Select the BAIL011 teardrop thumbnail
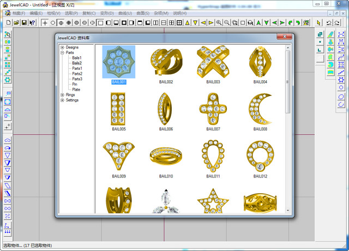Image resolution: width=349 pixels, height=251 pixels. click(x=213, y=156)
